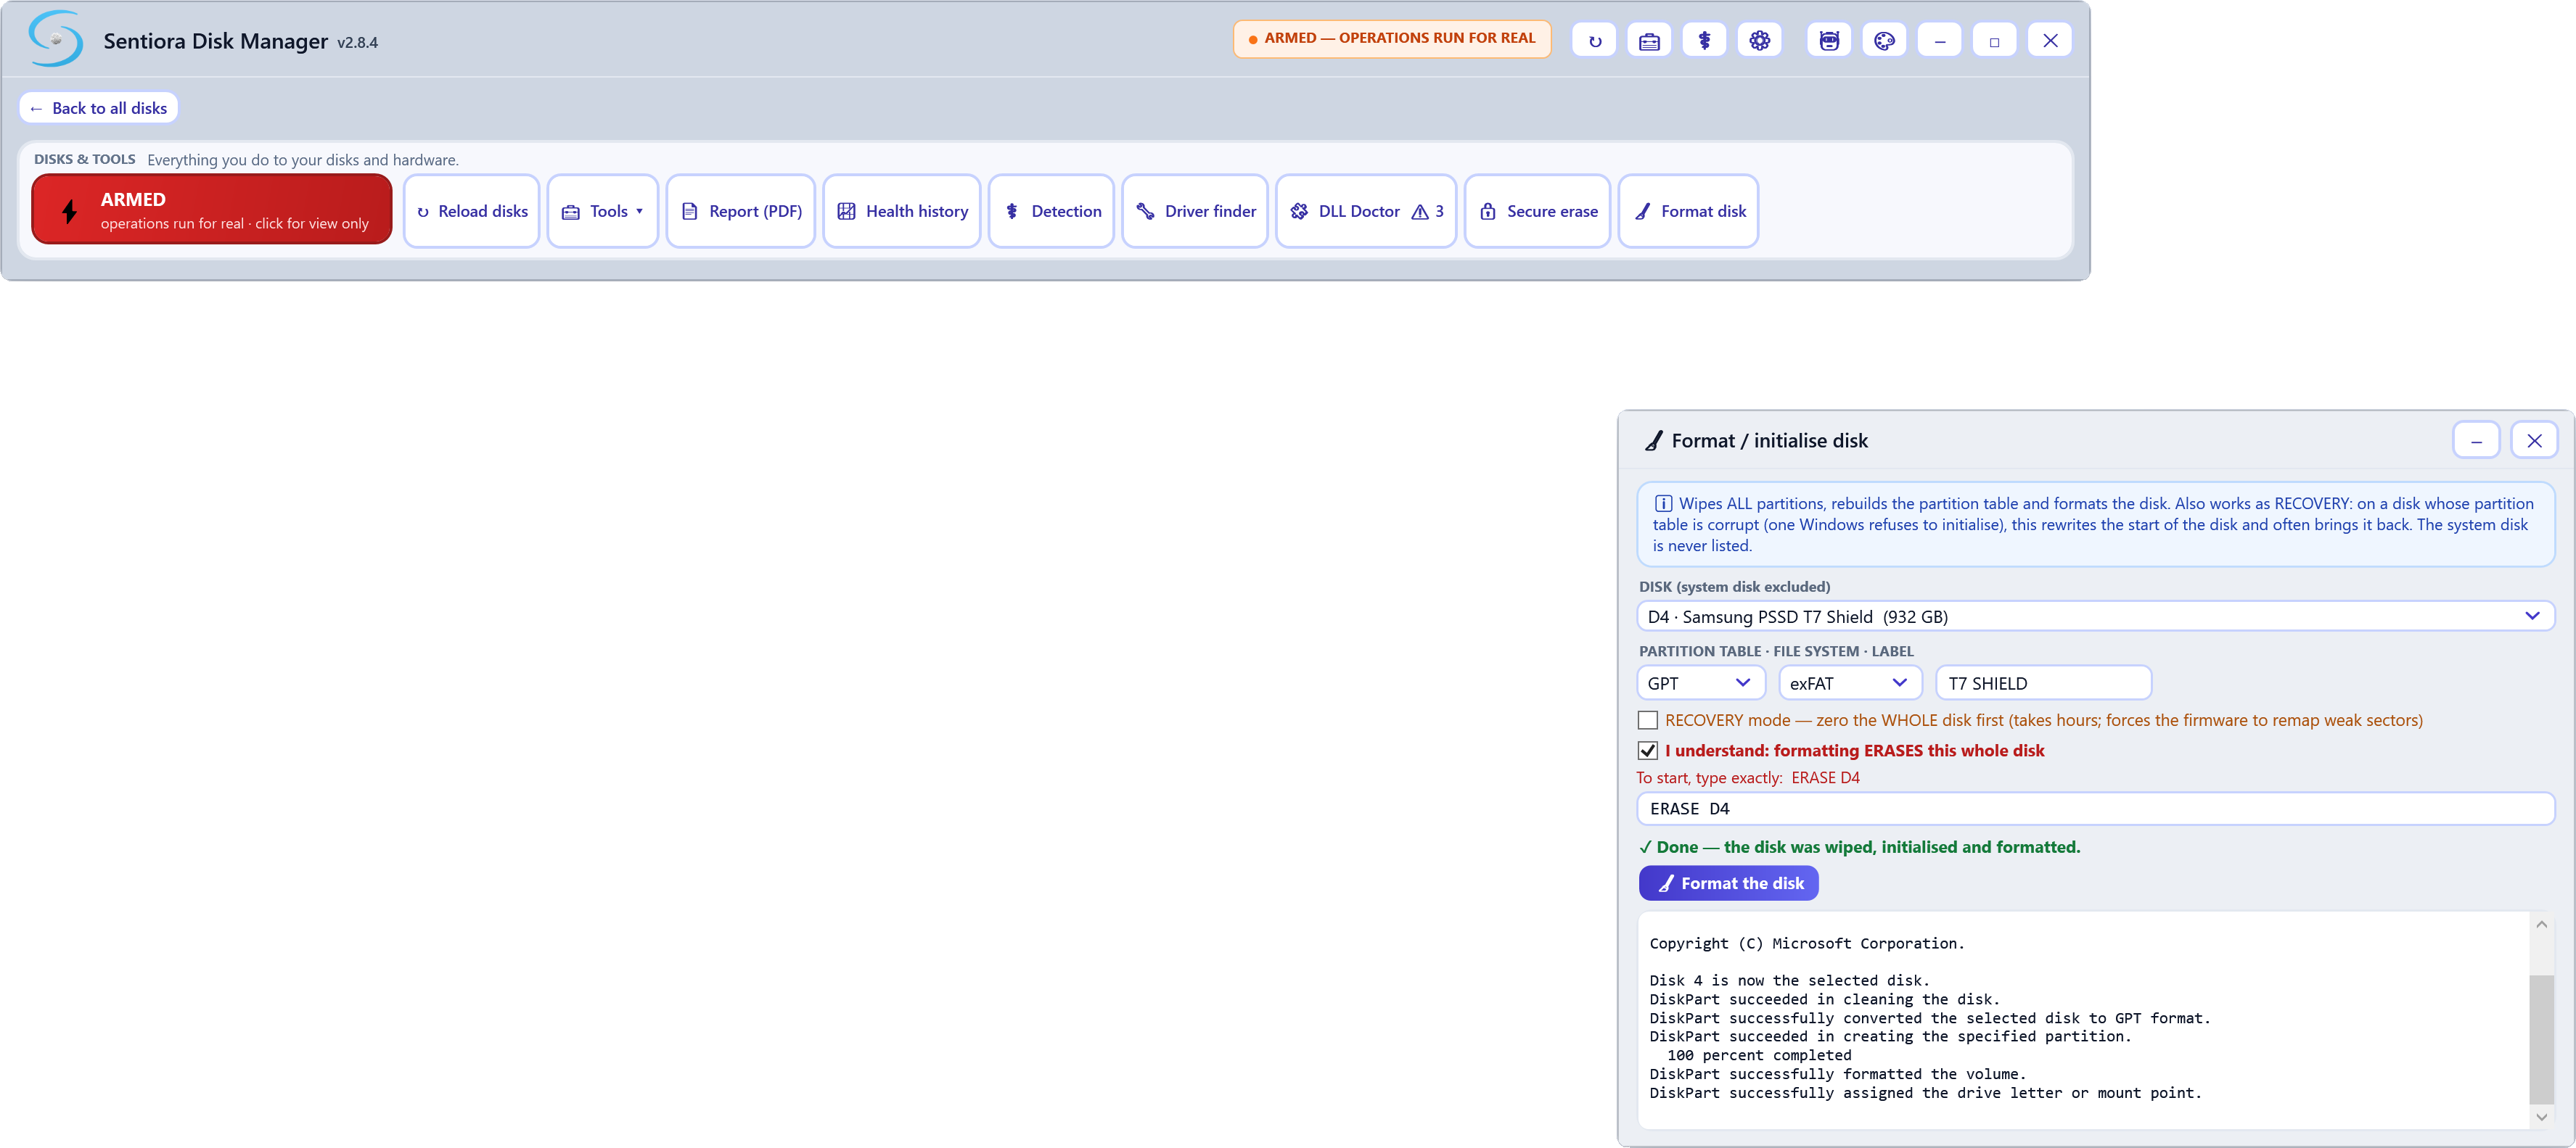Open the Tools menu
The height and width of the screenshot is (1148, 2576).
pyautogui.click(x=603, y=211)
